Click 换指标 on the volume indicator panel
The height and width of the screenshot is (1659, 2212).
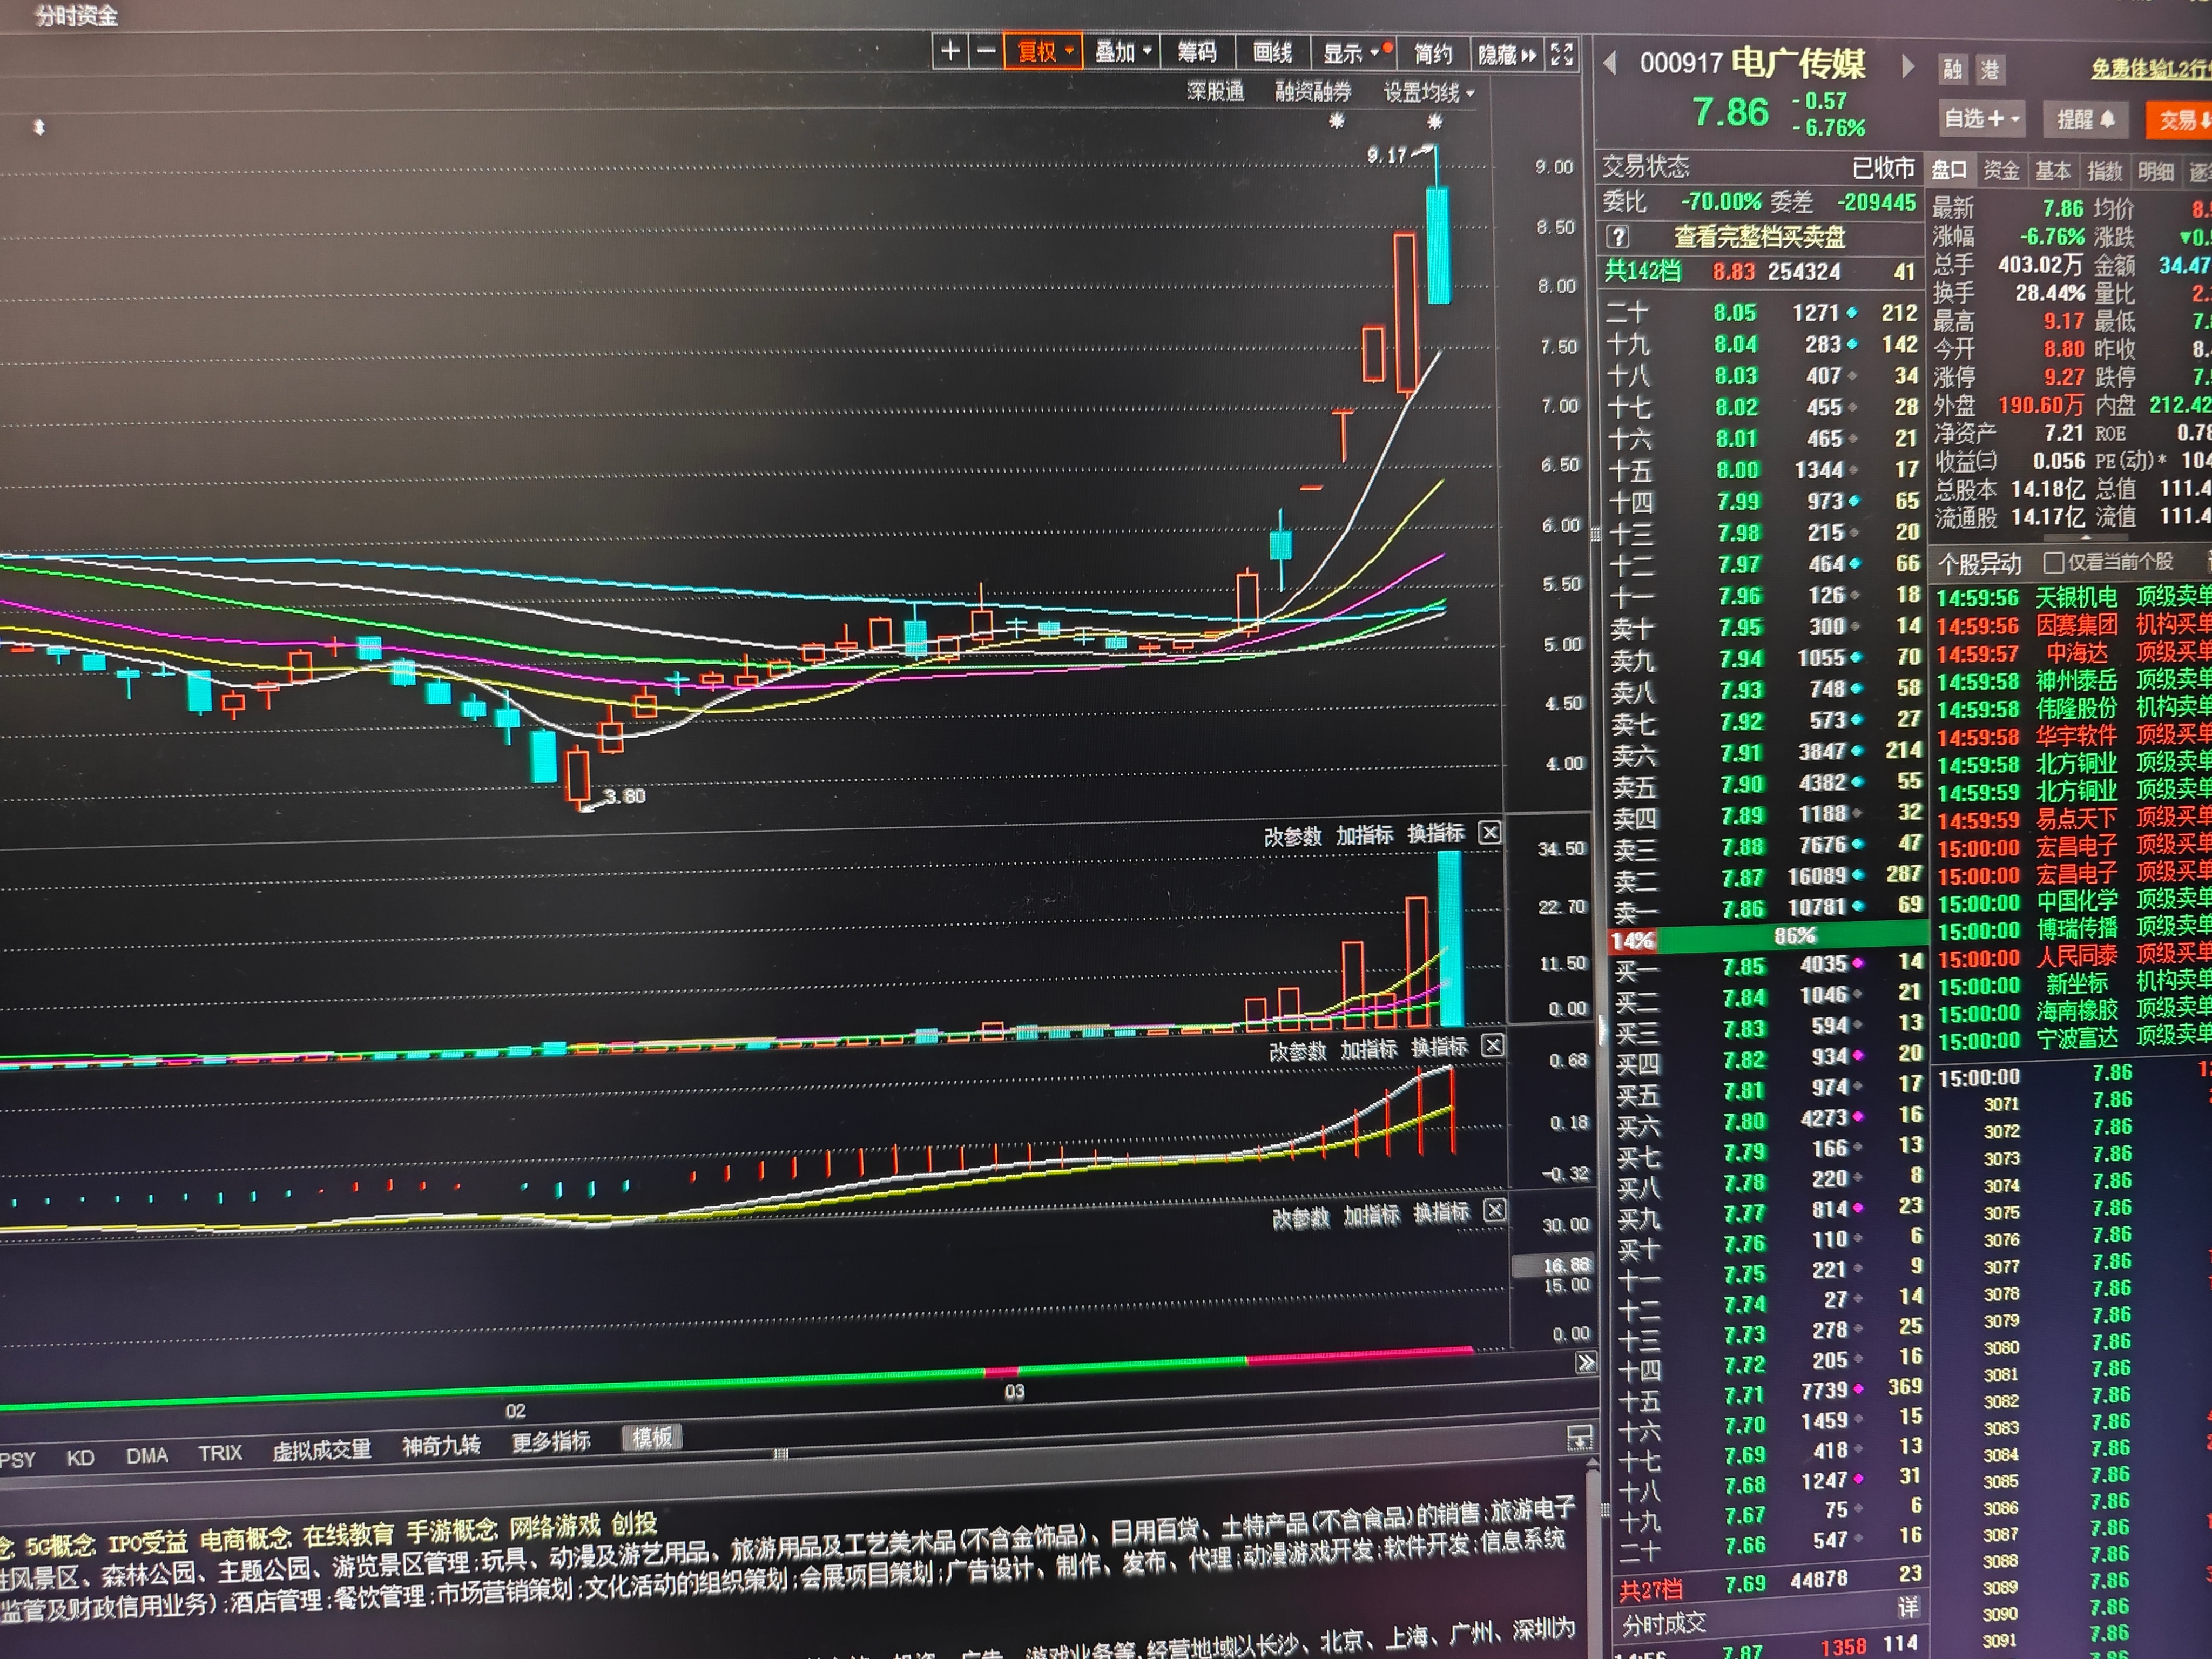pos(1436,833)
